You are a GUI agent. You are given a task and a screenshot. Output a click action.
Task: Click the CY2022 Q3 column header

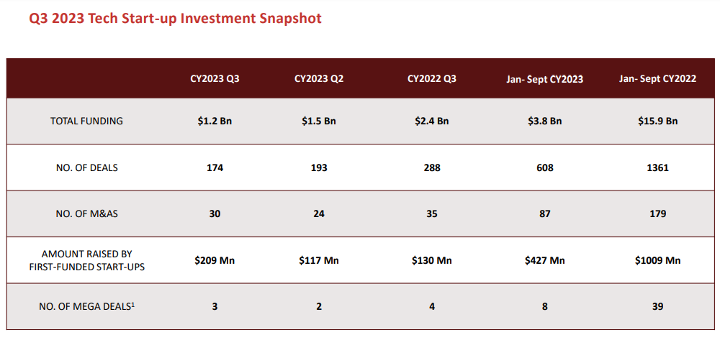(431, 78)
